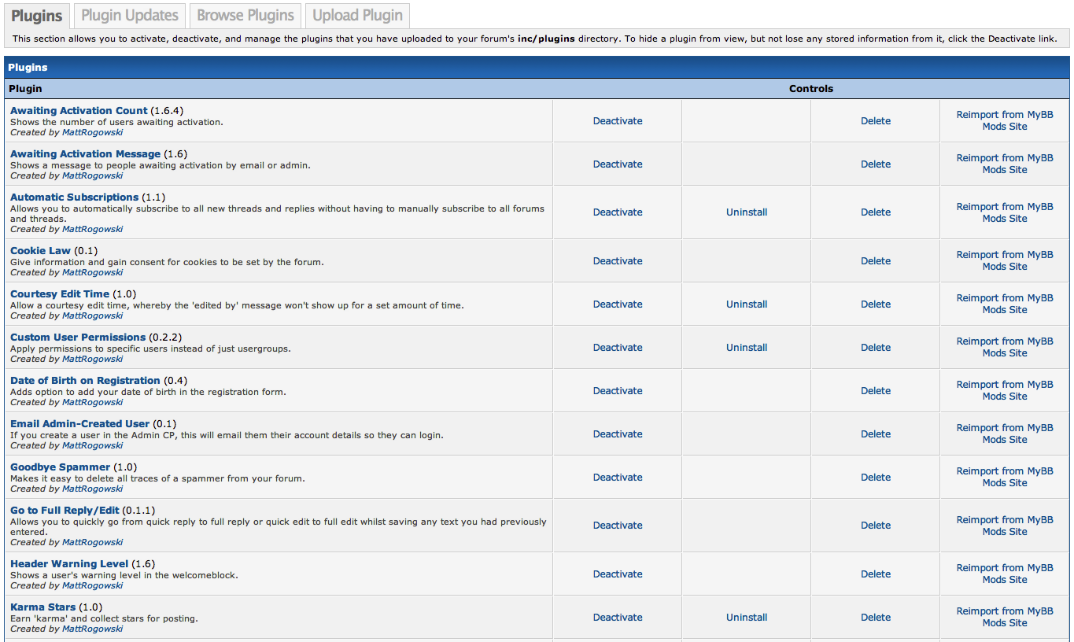Delete the Go to Full Reply/Edit plugin
The width and height of the screenshot is (1074, 642).
[x=875, y=526]
